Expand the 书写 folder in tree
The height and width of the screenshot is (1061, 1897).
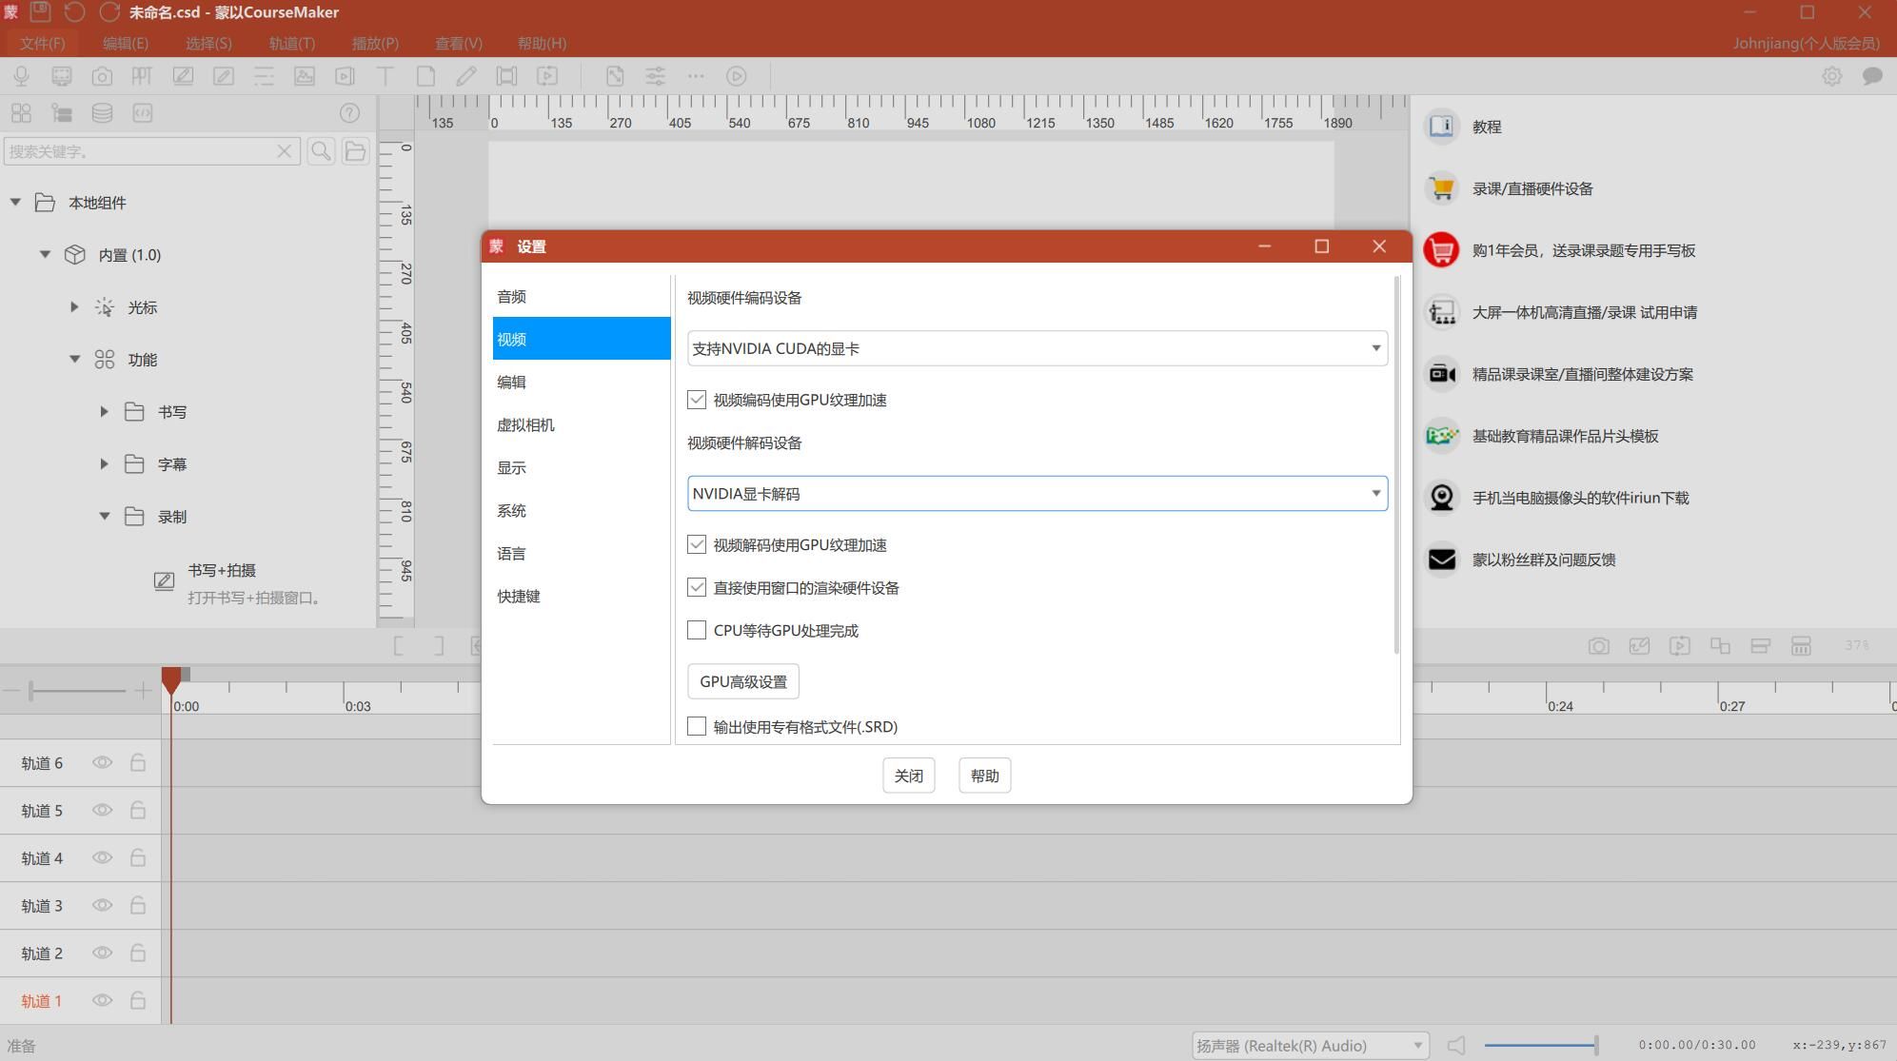[104, 412]
